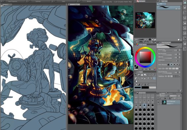Open the panel menu left of Color Wheel tab
Screen dimensions: 187x130
coord(135,44)
